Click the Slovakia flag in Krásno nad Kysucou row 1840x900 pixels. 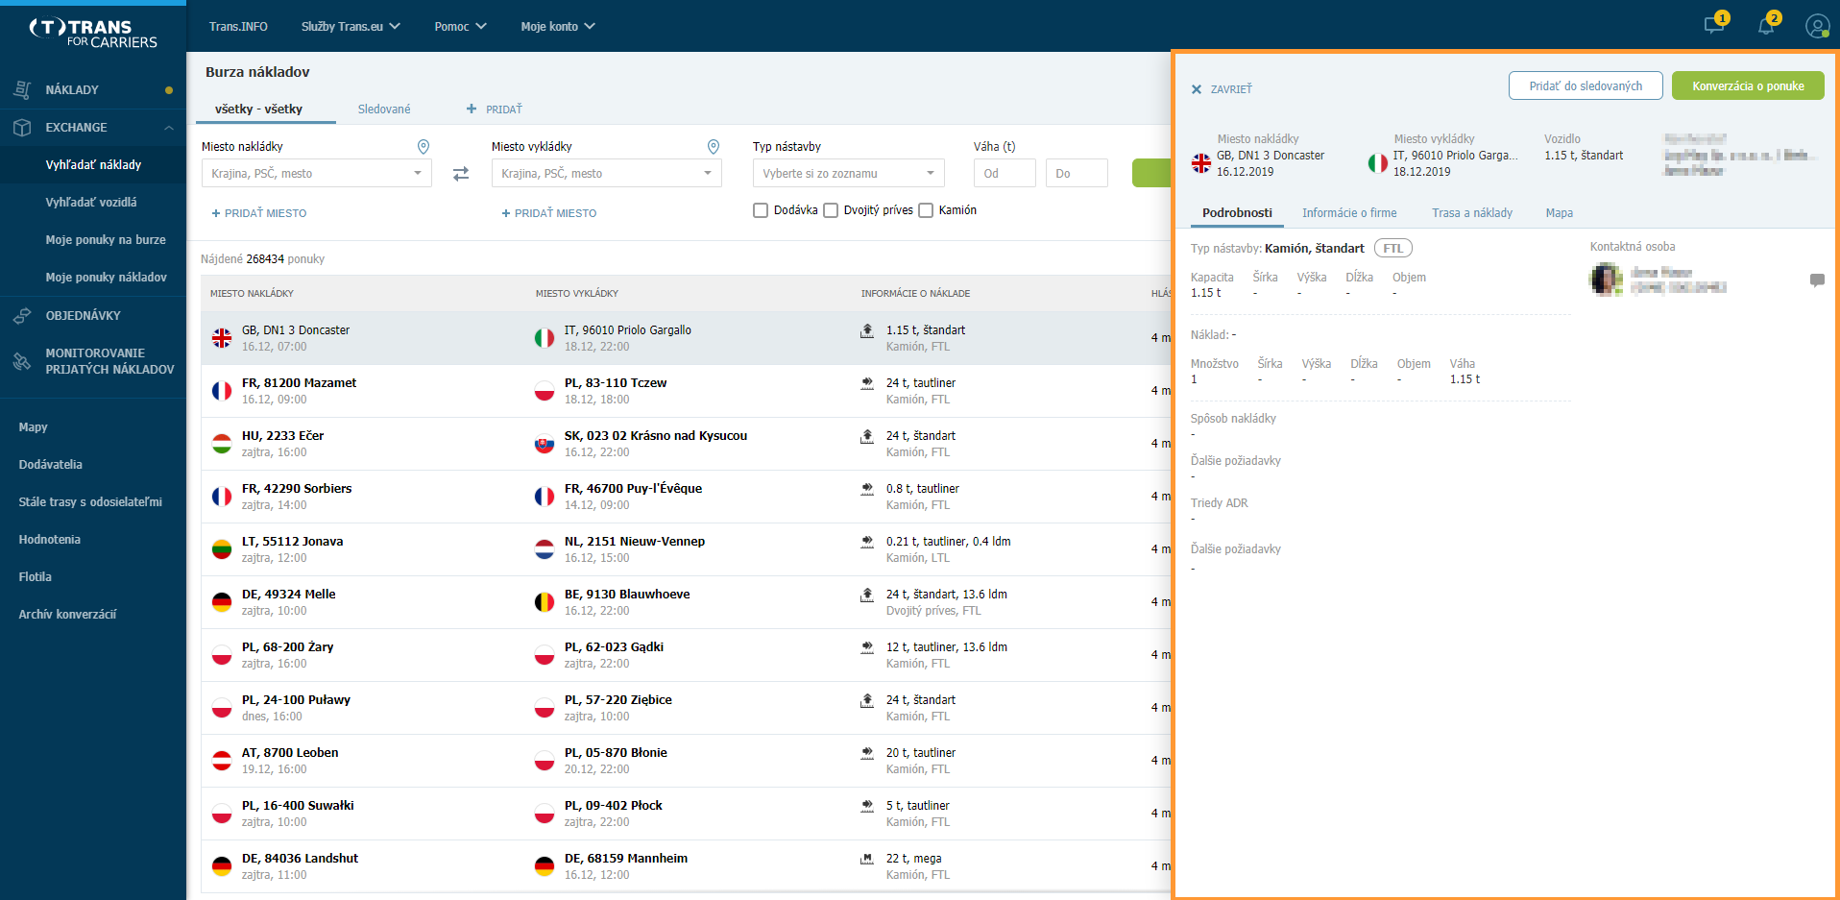point(545,444)
